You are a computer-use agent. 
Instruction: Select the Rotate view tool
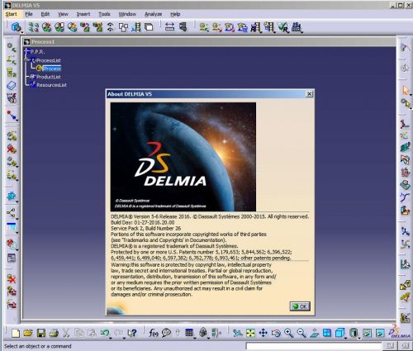click(276, 333)
